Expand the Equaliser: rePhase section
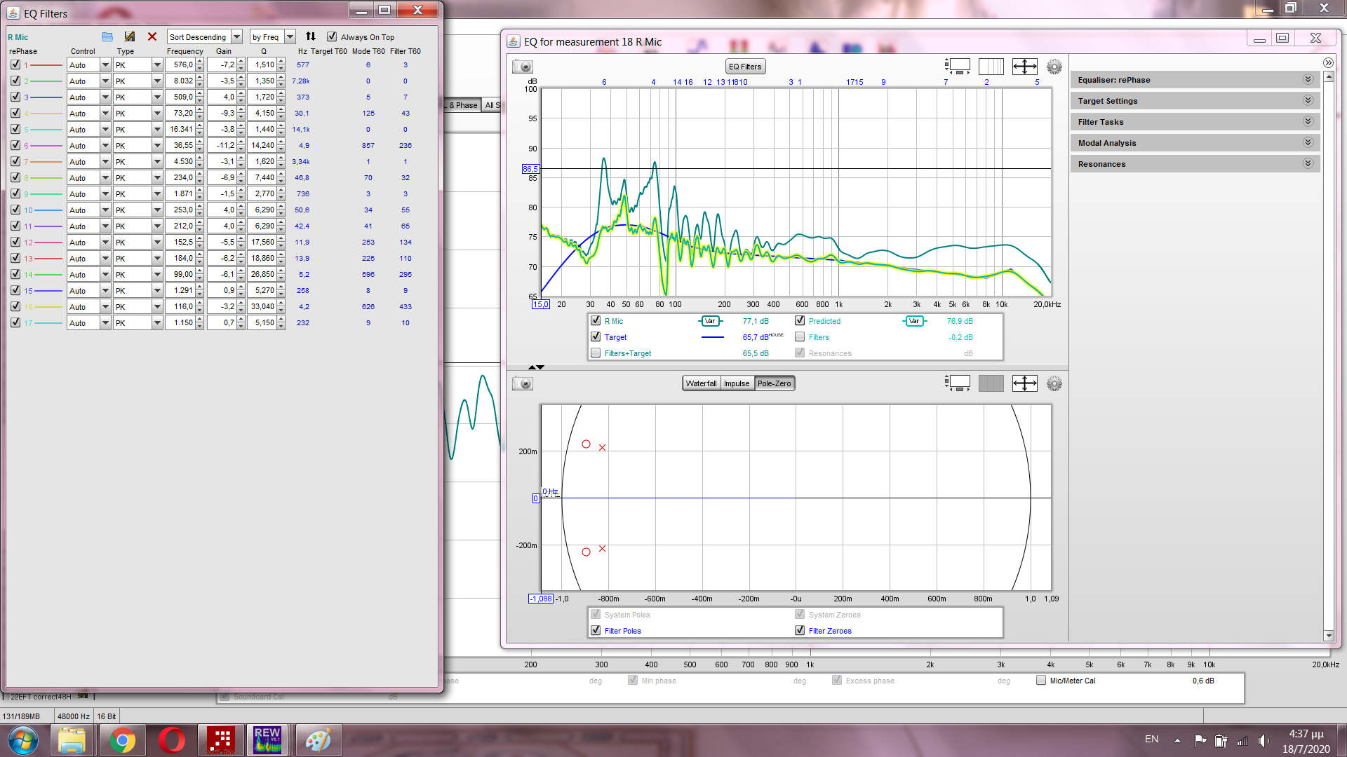Viewport: 1347px width, 757px height. click(x=1195, y=80)
